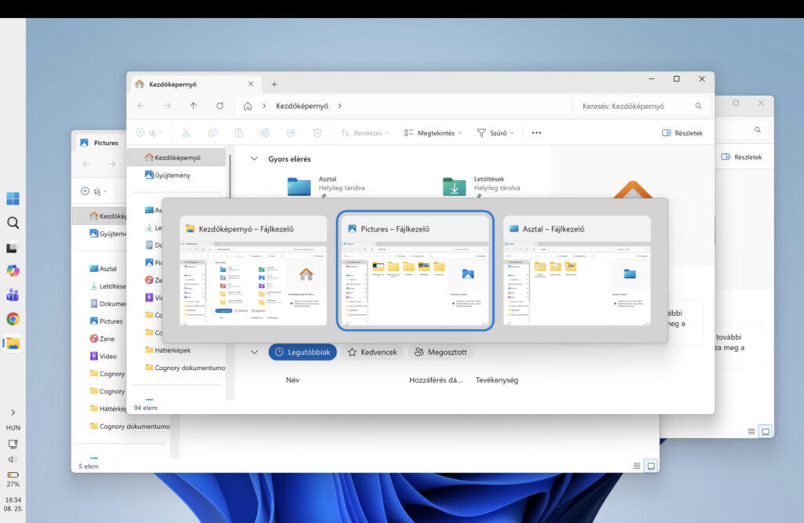Open Új dropdown in Pictures window
Image resolution: width=804 pixels, height=523 pixels.
tap(94, 192)
